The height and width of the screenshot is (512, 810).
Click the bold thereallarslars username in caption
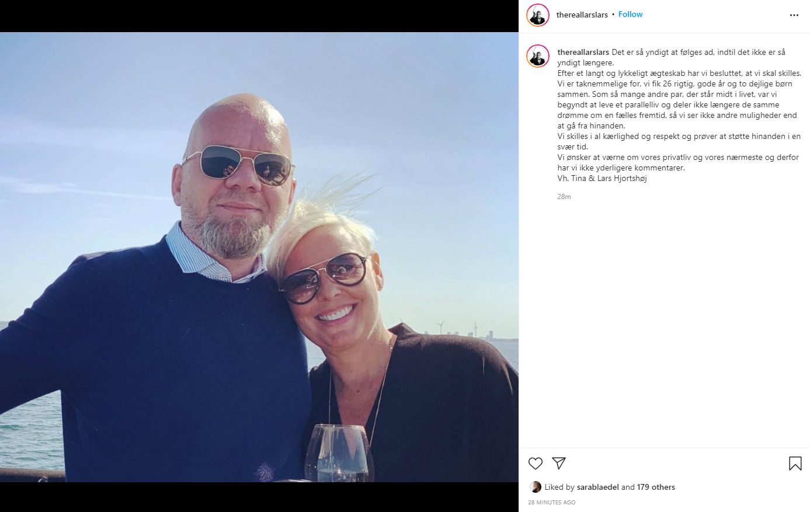(583, 52)
